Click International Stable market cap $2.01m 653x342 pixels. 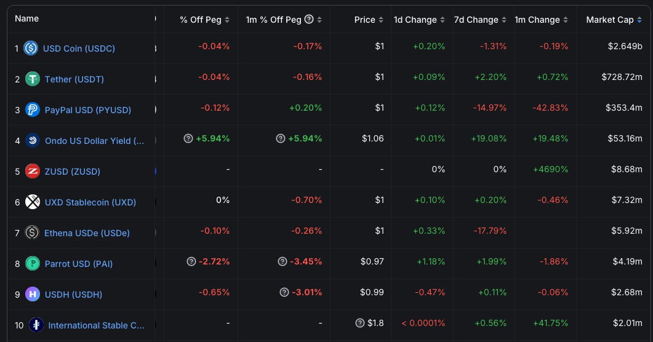coord(628,324)
